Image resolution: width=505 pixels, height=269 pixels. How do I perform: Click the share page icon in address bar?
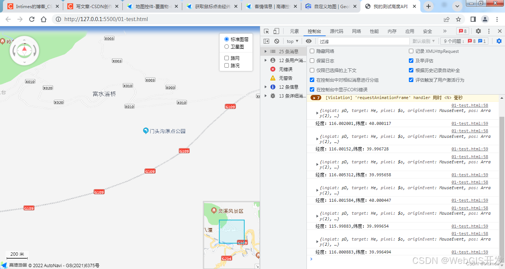[447, 19]
